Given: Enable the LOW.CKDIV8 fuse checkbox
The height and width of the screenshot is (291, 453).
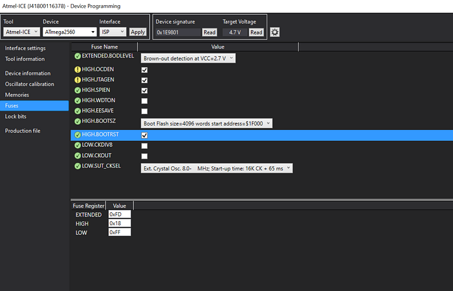Looking at the screenshot, I should pyautogui.click(x=144, y=145).
